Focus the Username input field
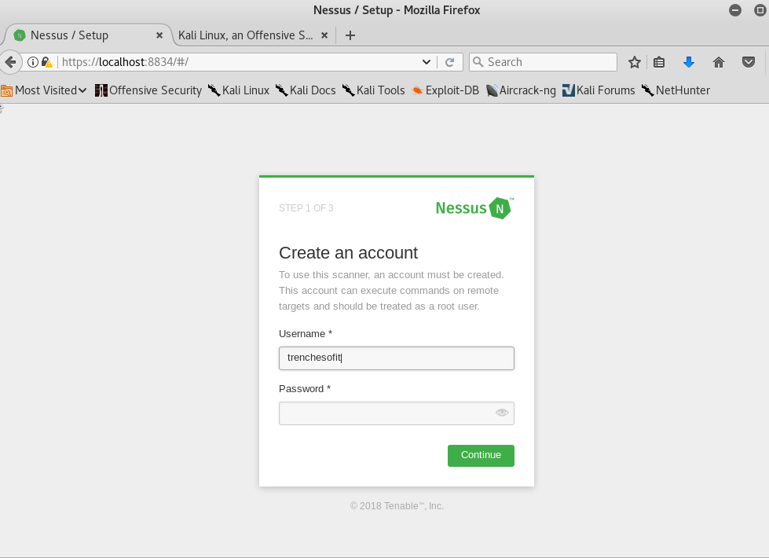 [396, 358]
